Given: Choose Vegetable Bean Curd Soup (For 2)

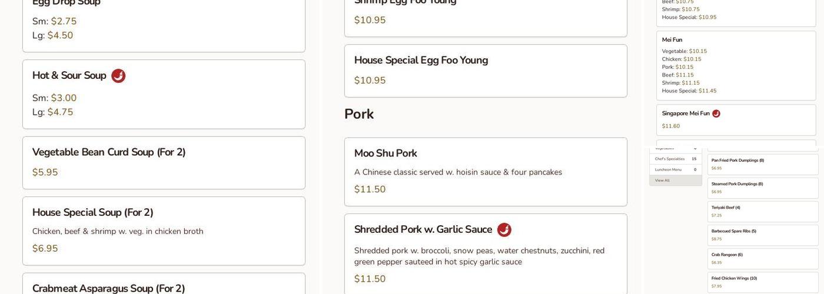Looking at the screenshot, I should tap(109, 152).
